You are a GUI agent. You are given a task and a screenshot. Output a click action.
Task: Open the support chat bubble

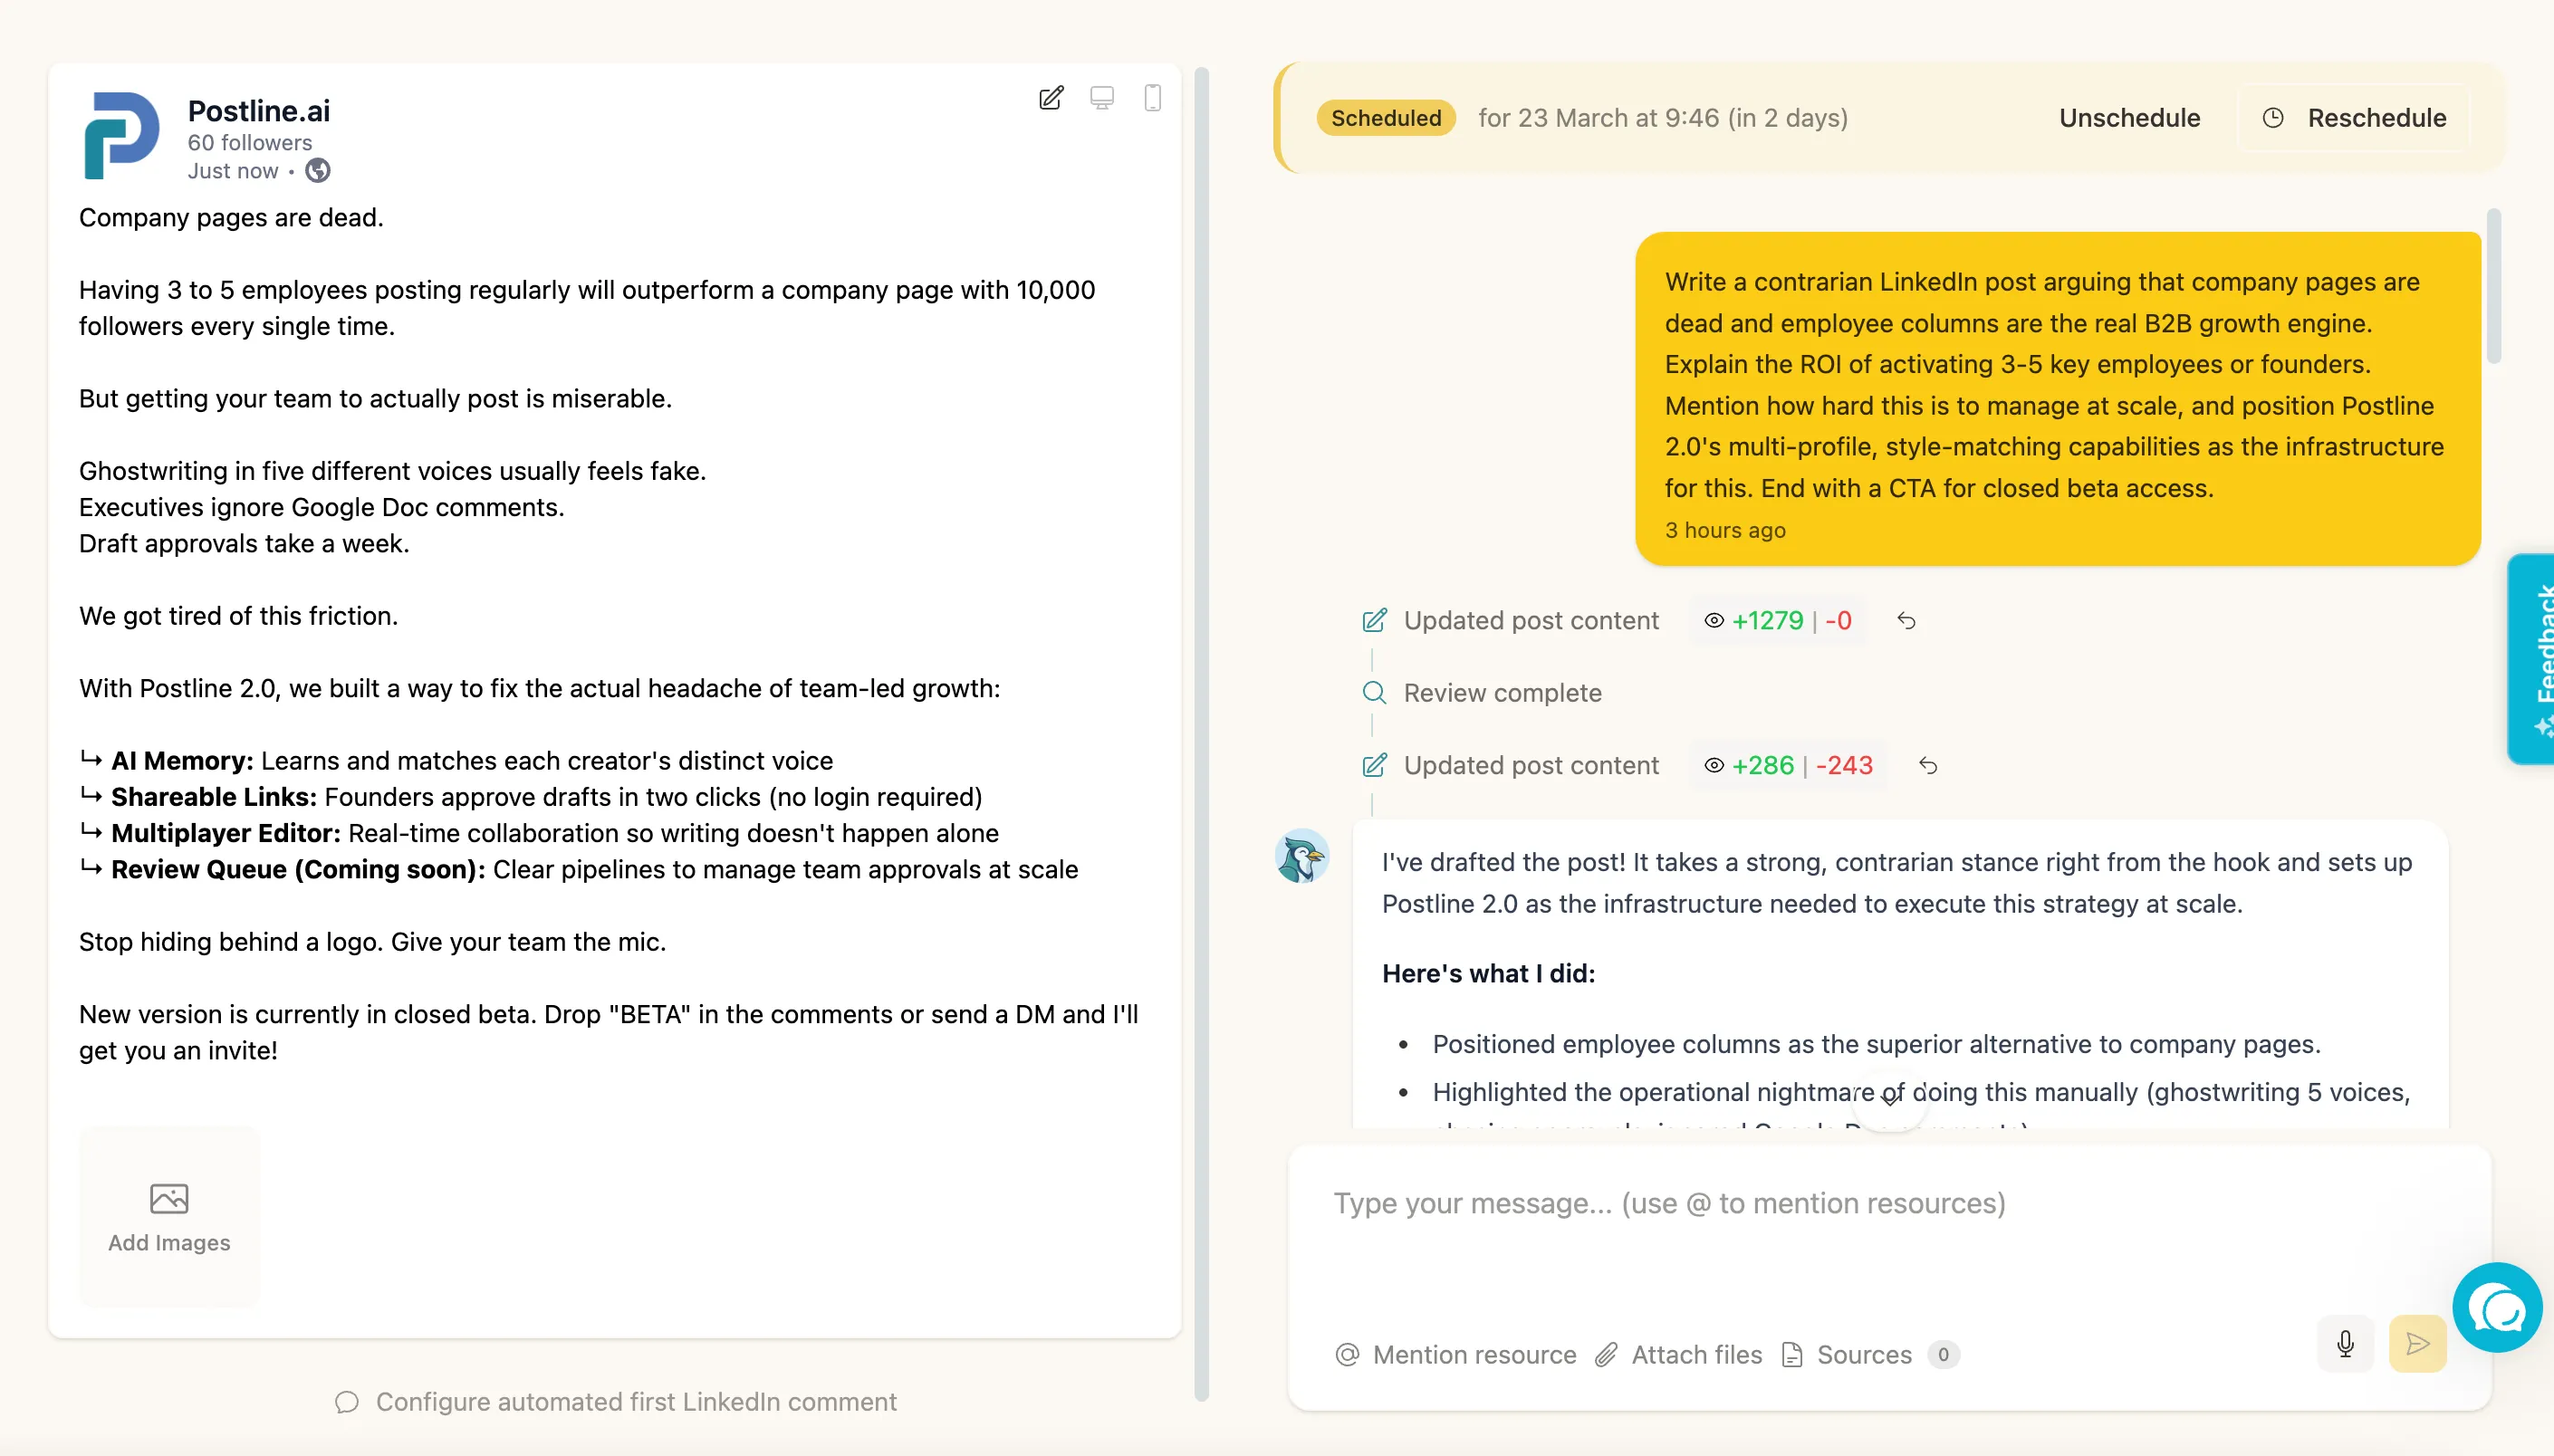pyautogui.click(x=2497, y=1308)
